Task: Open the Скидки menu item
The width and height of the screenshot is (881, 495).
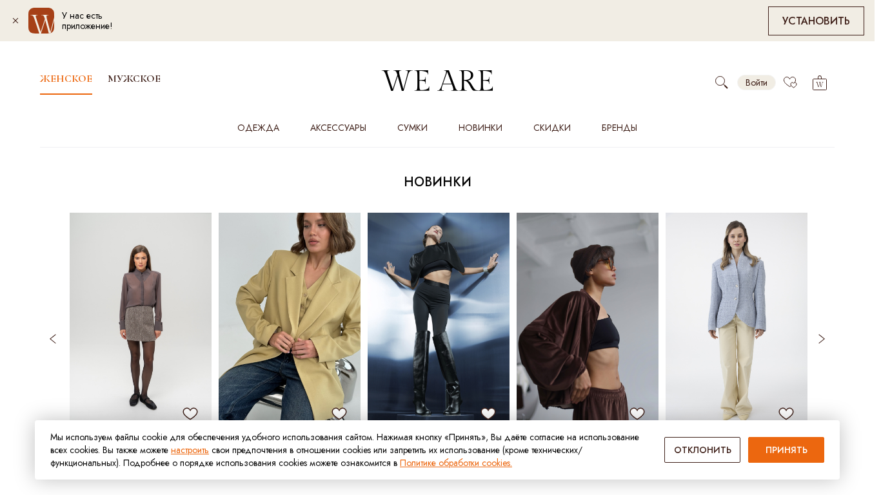Action: click(552, 128)
